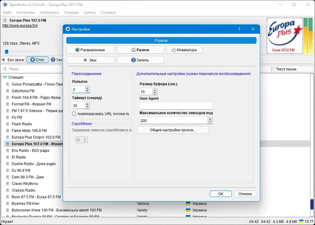Image resolution: width=315 pixels, height=225 pixels.
Task: Open the europa.fm website link
Action: click(20, 25)
